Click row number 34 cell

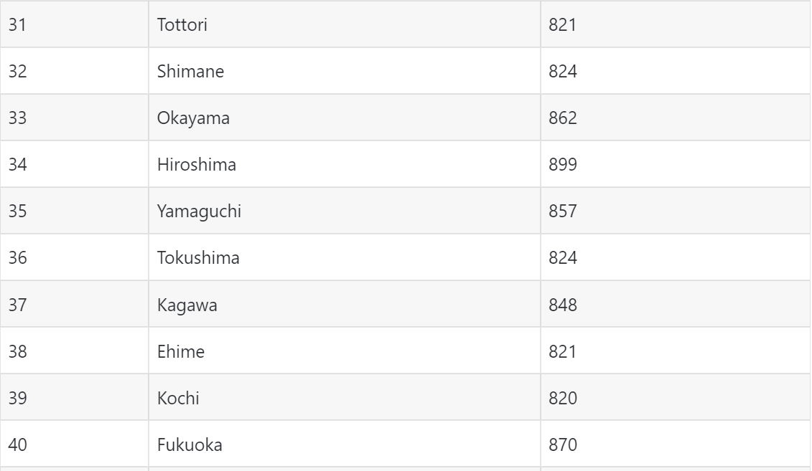click(74, 164)
